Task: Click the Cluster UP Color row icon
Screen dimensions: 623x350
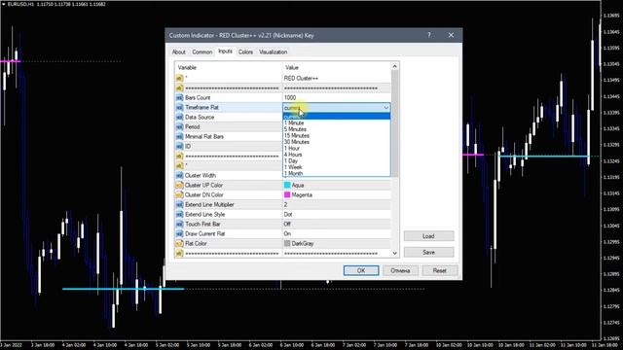Action: 179,186
